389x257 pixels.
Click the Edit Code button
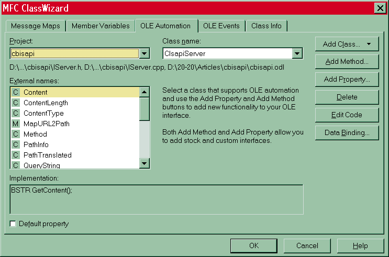tap(347, 115)
